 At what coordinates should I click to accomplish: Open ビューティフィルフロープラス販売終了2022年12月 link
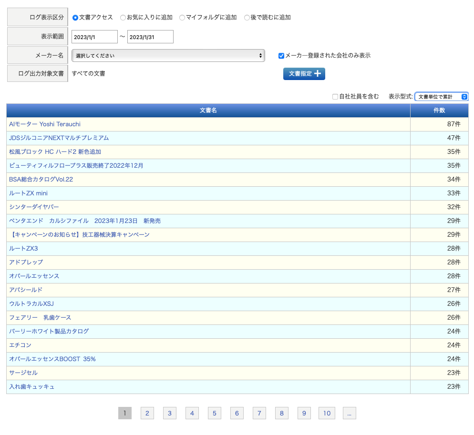[x=76, y=165]
